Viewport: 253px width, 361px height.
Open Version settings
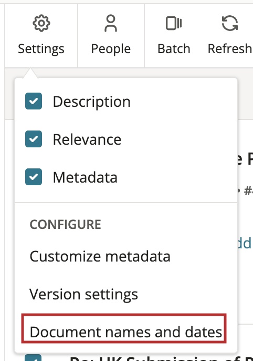pos(83,295)
